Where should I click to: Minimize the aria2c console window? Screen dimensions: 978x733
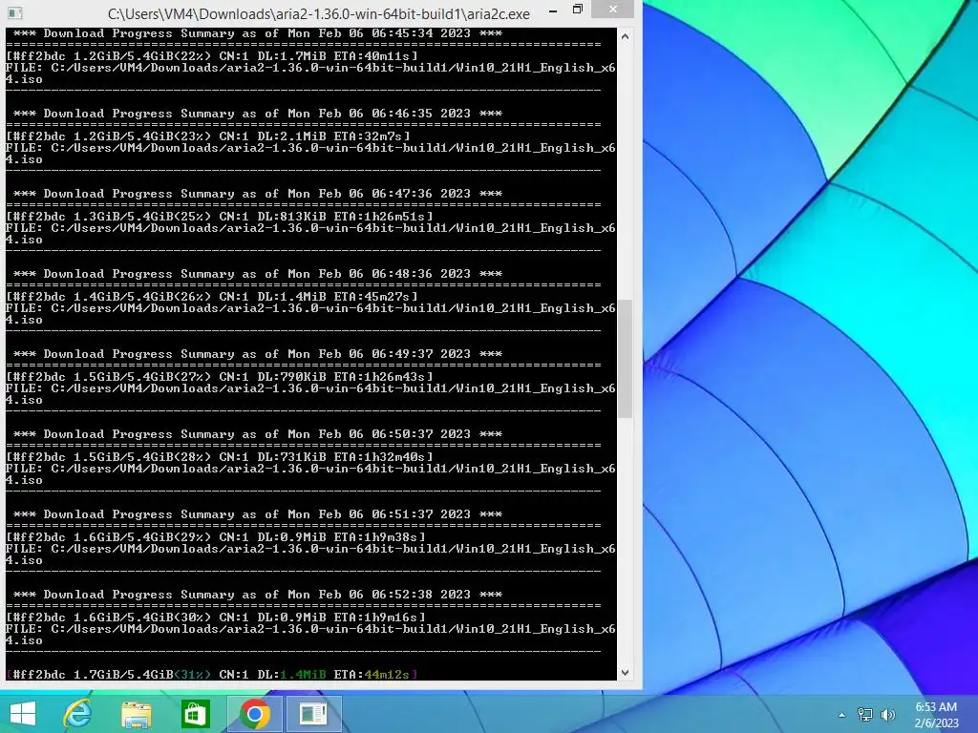pos(553,10)
